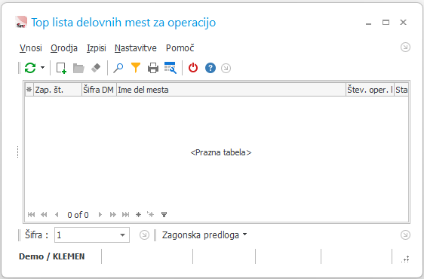Go to last record in navigator
This screenshot has width=424, height=279.
(x=125, y=215)
